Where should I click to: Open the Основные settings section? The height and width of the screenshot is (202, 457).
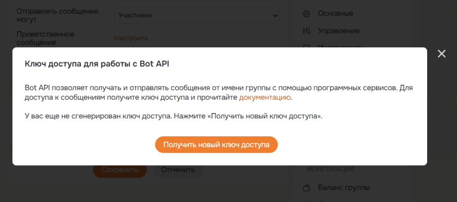335,13
